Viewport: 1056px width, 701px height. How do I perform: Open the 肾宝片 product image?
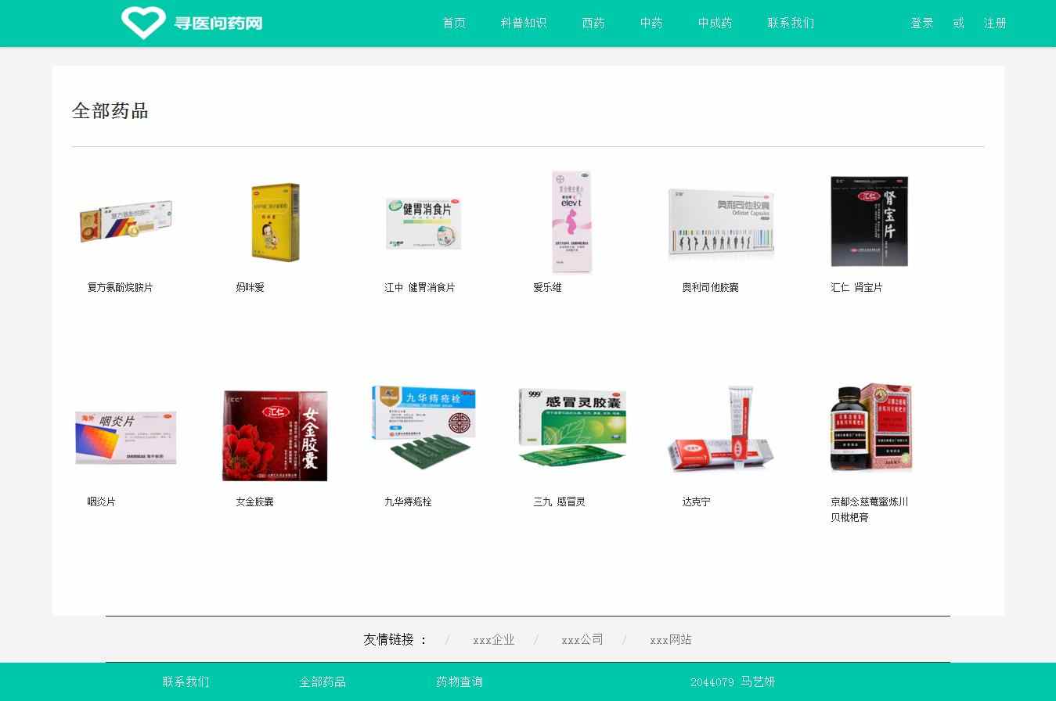click(869, 221)
